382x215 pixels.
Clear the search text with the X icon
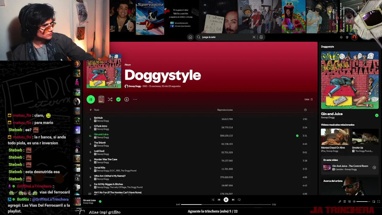pos(254,37)
